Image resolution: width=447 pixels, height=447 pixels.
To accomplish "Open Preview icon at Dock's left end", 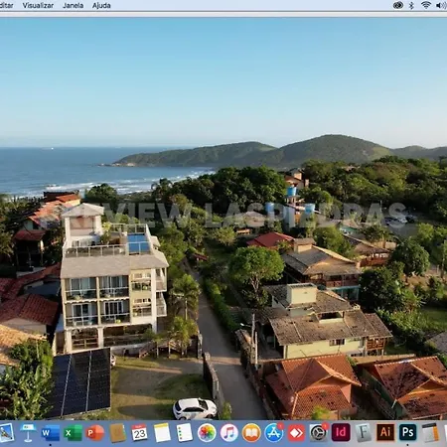I will tap(7, 432).
